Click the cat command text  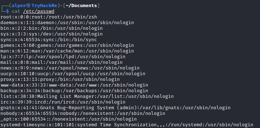coord(16,11)
